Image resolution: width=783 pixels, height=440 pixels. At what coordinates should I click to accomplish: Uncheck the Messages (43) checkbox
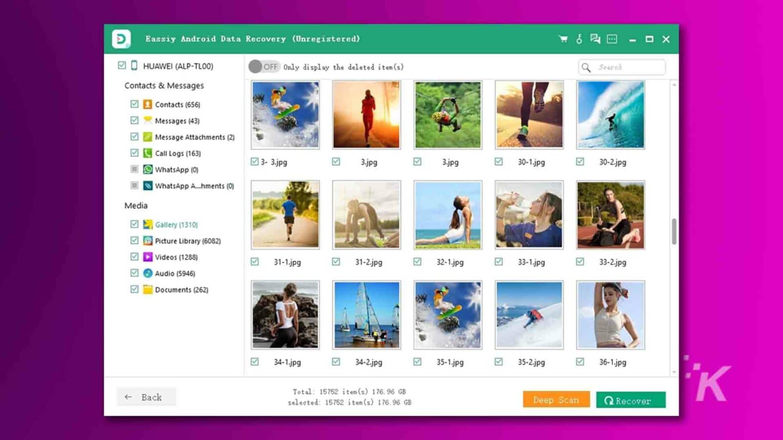coord(135,120)
